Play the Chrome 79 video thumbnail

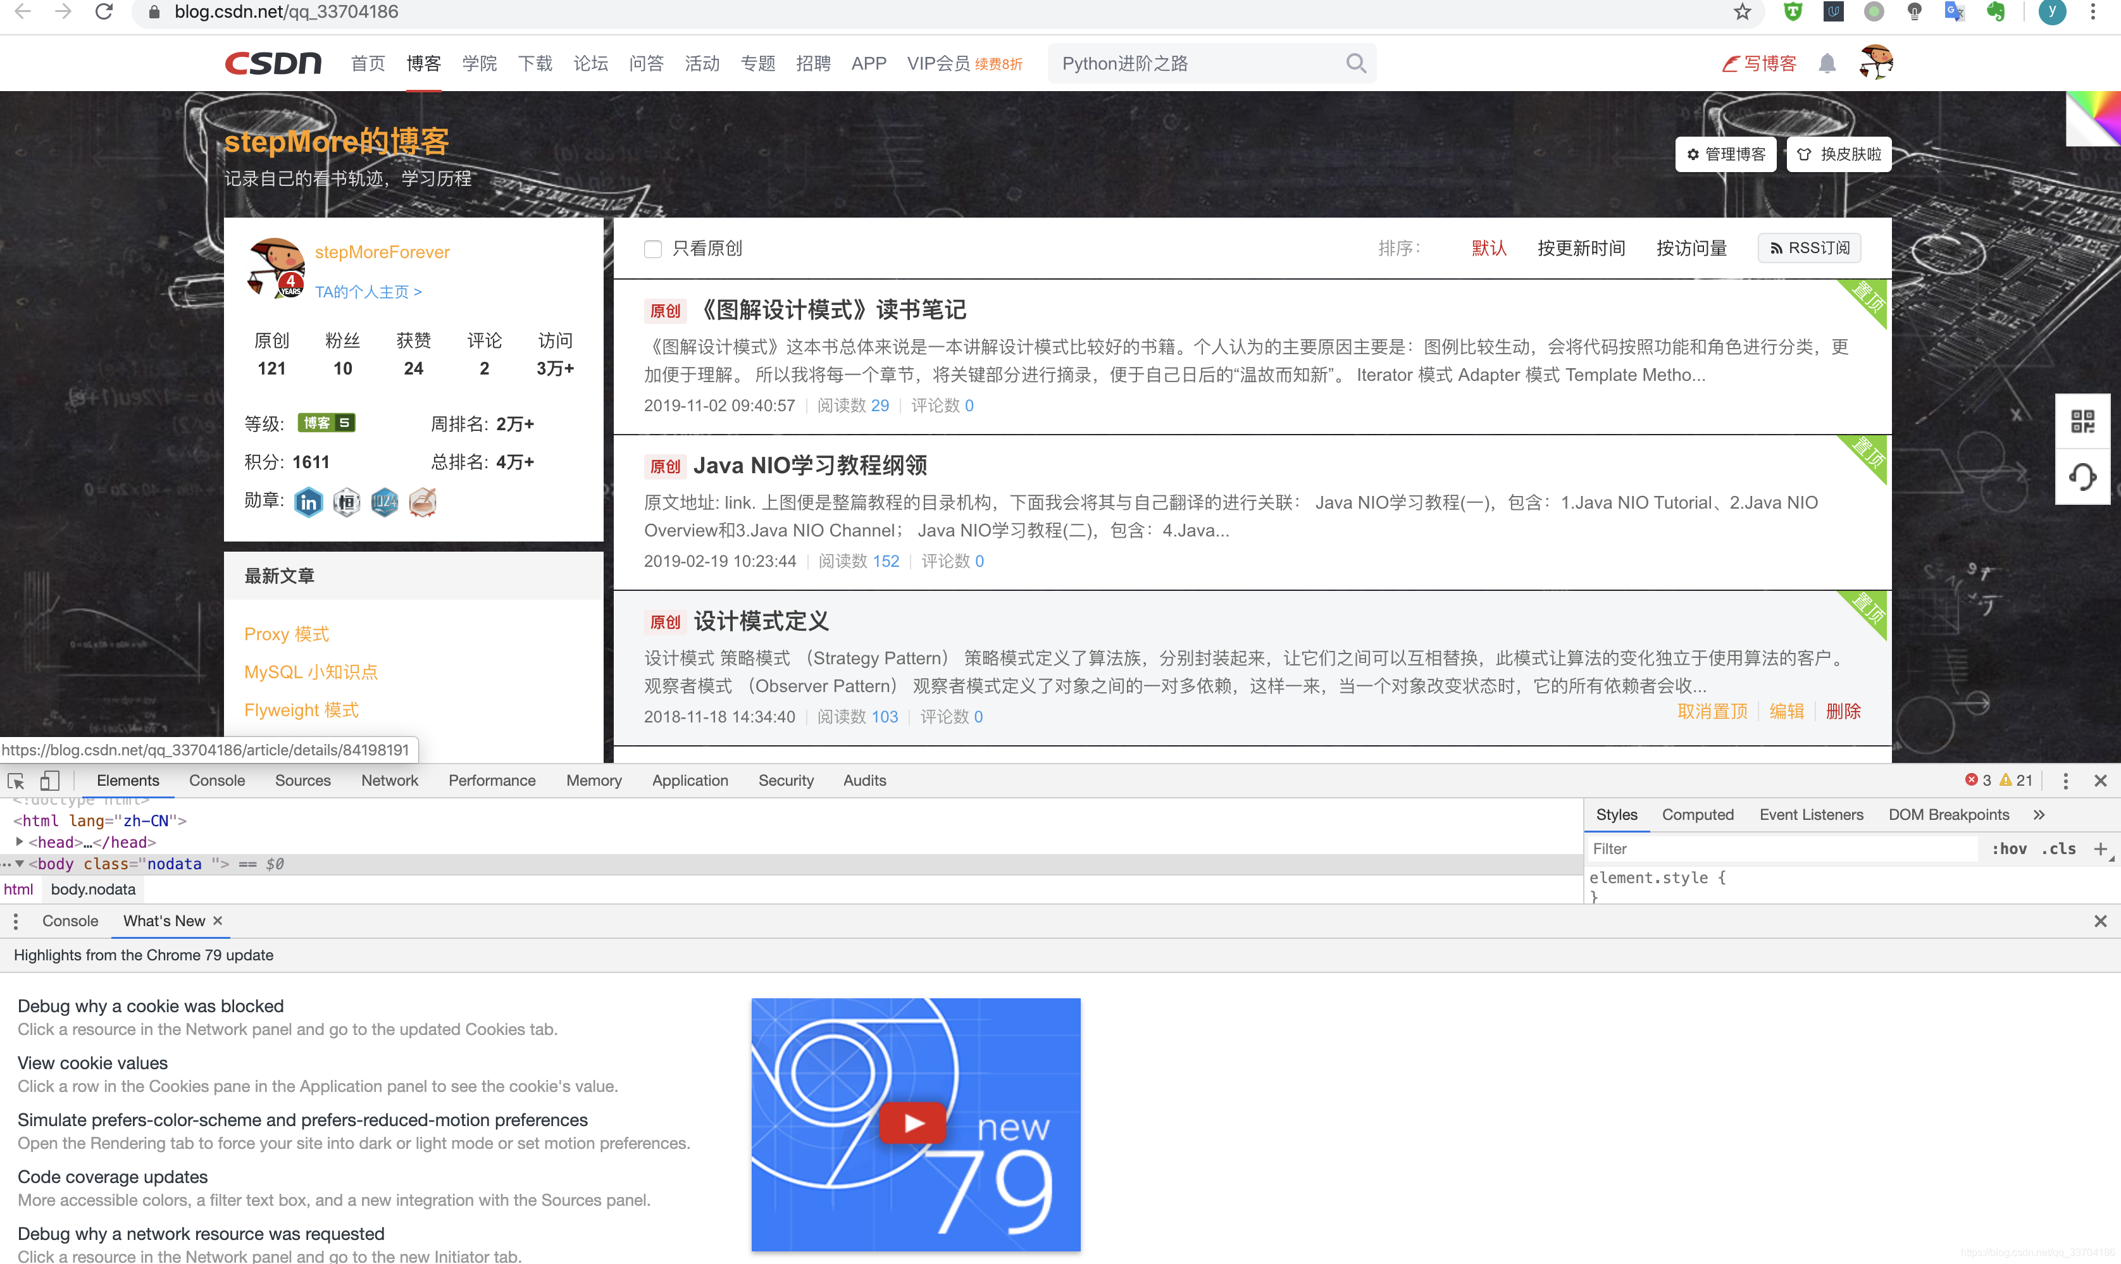point(914,1124)
